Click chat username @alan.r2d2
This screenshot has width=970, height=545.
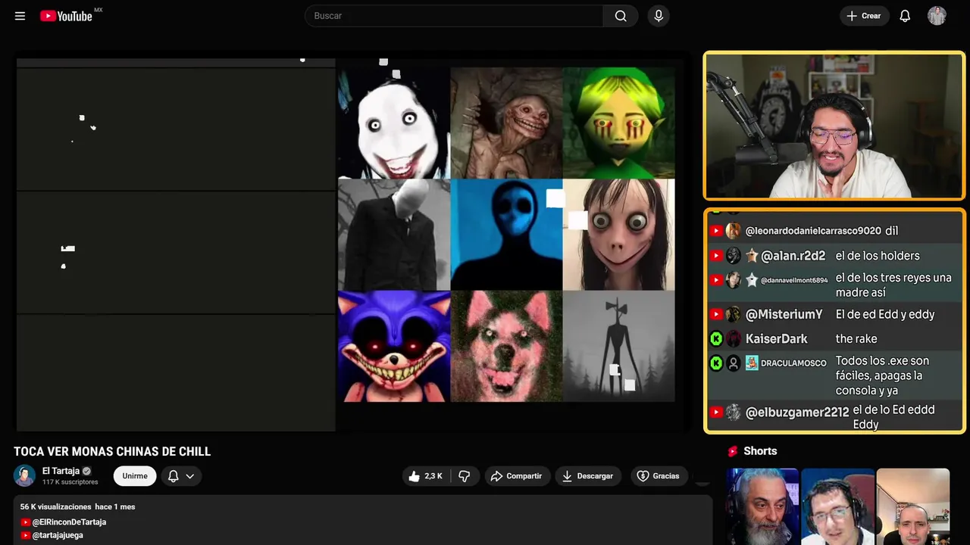click(x=793, y=256)
